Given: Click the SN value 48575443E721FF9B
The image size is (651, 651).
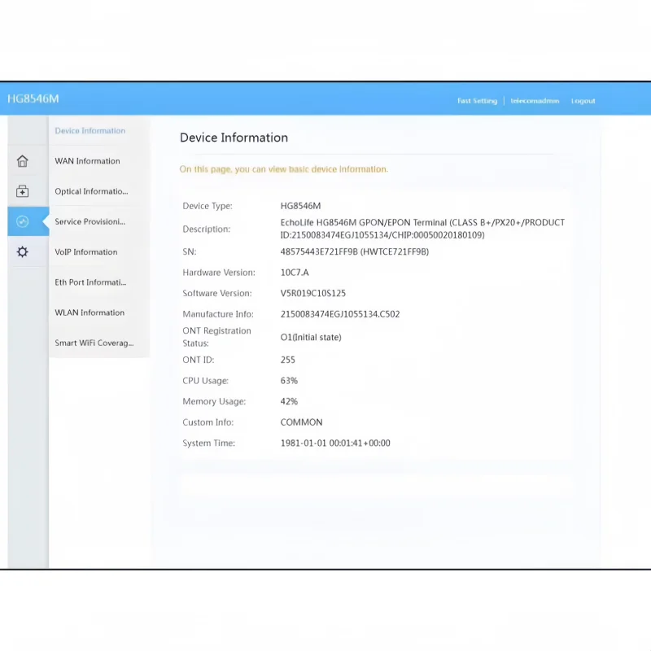Looking at the screenshot, I should point(355,251).
